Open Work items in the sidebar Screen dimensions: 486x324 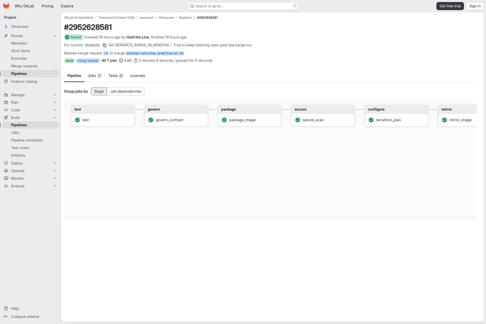[x=30, y=51]
